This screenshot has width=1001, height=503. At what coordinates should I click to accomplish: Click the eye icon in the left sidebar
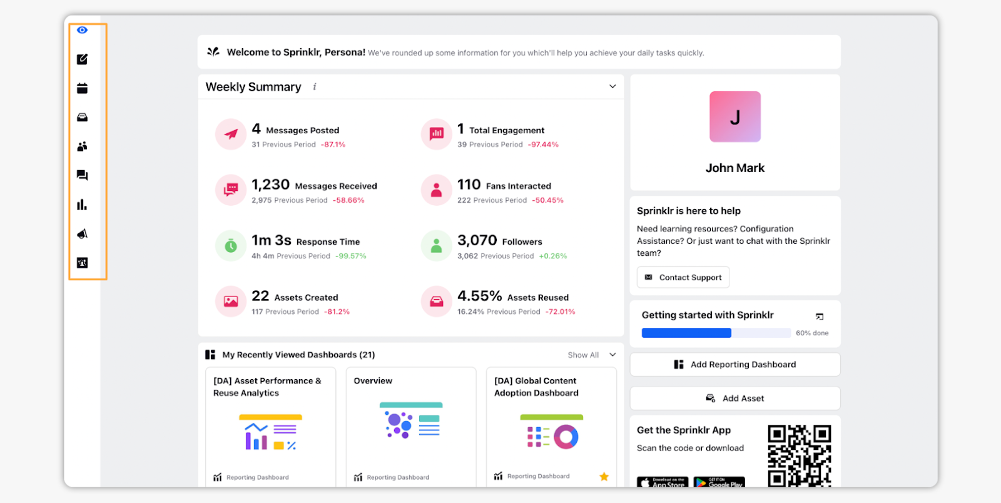point(82,30)
